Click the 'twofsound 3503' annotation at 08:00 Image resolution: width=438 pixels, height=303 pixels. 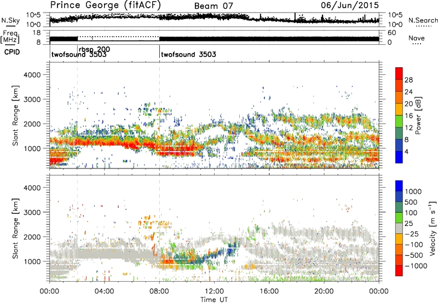[188, 54]
